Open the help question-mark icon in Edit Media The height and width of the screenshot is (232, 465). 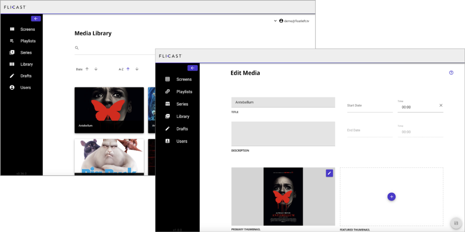(x=451, y=73)
